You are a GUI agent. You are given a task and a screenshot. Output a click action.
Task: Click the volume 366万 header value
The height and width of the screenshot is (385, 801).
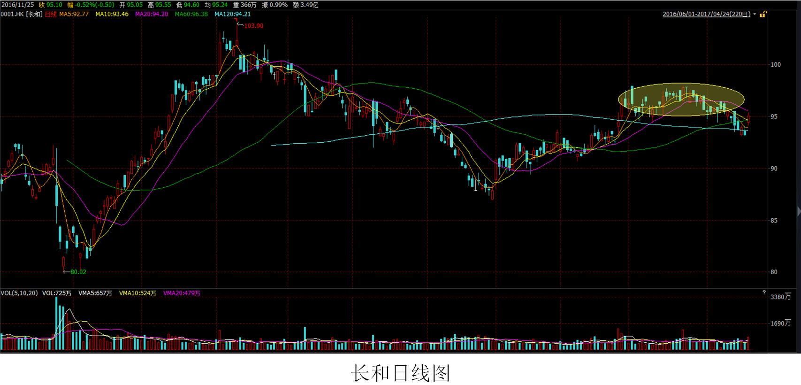pos(248,5)
